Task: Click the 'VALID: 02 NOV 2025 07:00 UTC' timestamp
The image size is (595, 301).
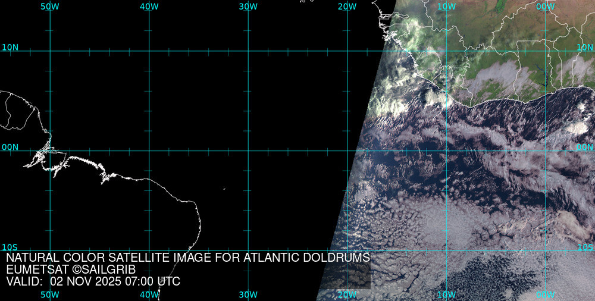Action: [93, 281]
